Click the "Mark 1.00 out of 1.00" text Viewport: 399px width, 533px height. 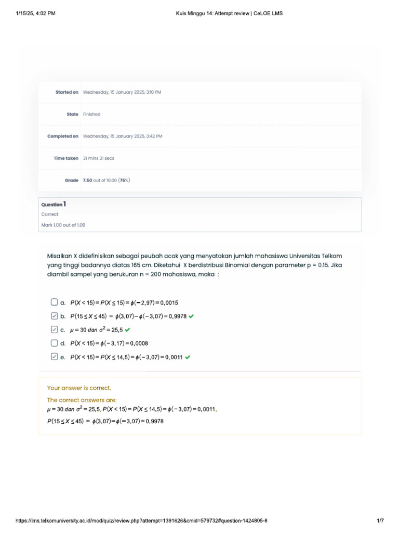click(x=63, y=225)
